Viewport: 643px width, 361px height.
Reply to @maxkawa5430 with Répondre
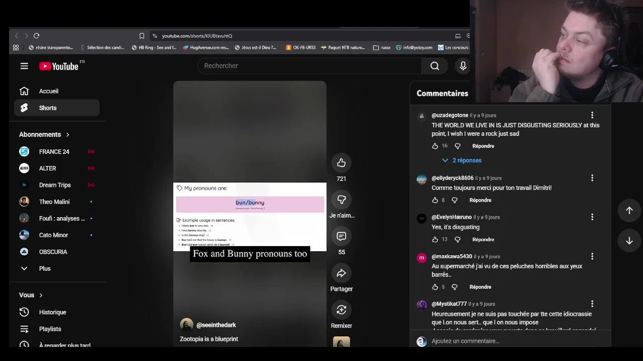coord(480,287)
